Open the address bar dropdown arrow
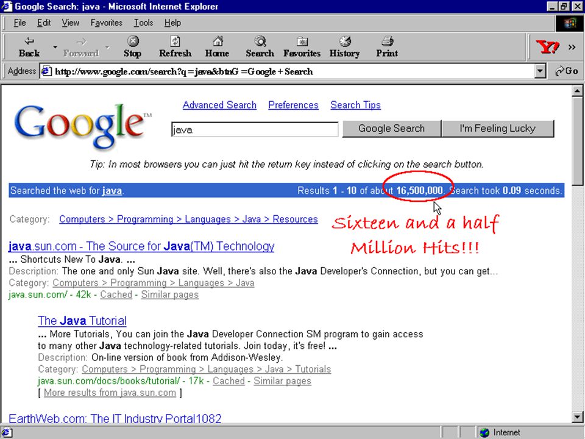585x439 pixels. coord(540,71)
